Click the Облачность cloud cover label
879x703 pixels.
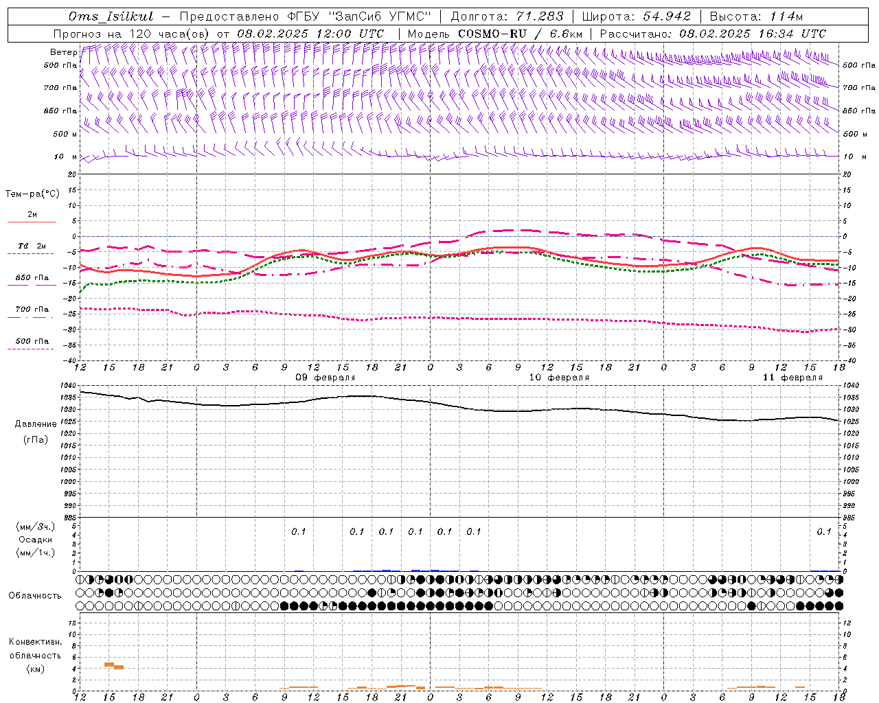point(35,596)
